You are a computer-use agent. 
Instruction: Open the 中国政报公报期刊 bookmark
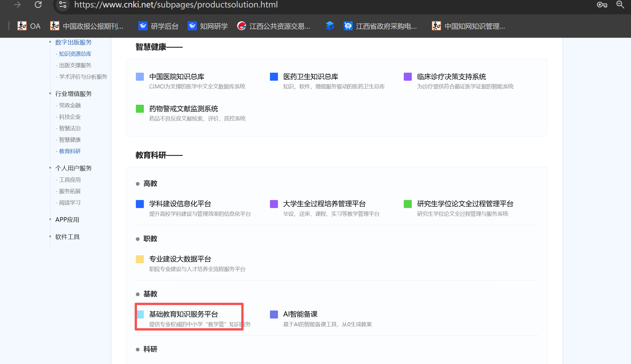tap(87, 26)
